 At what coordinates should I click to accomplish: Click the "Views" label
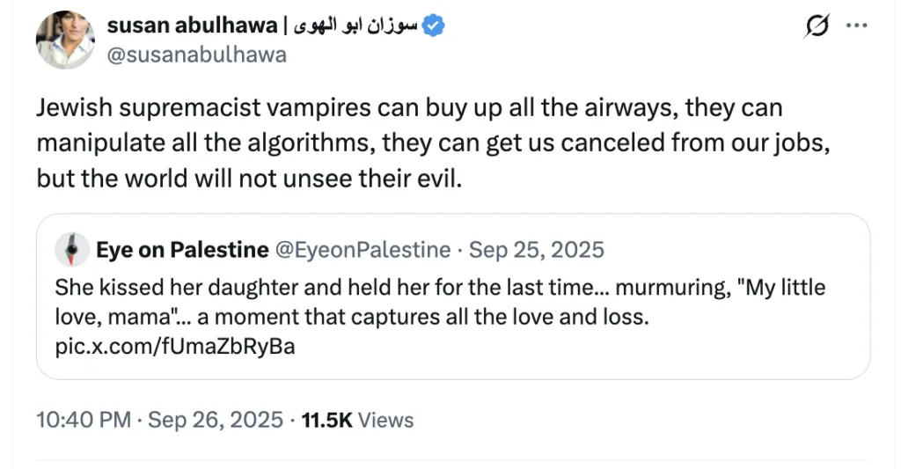pos(385,420)
